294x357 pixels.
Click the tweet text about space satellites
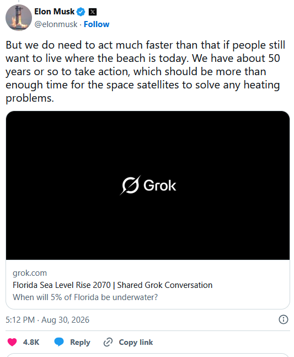tap(145, 71)
